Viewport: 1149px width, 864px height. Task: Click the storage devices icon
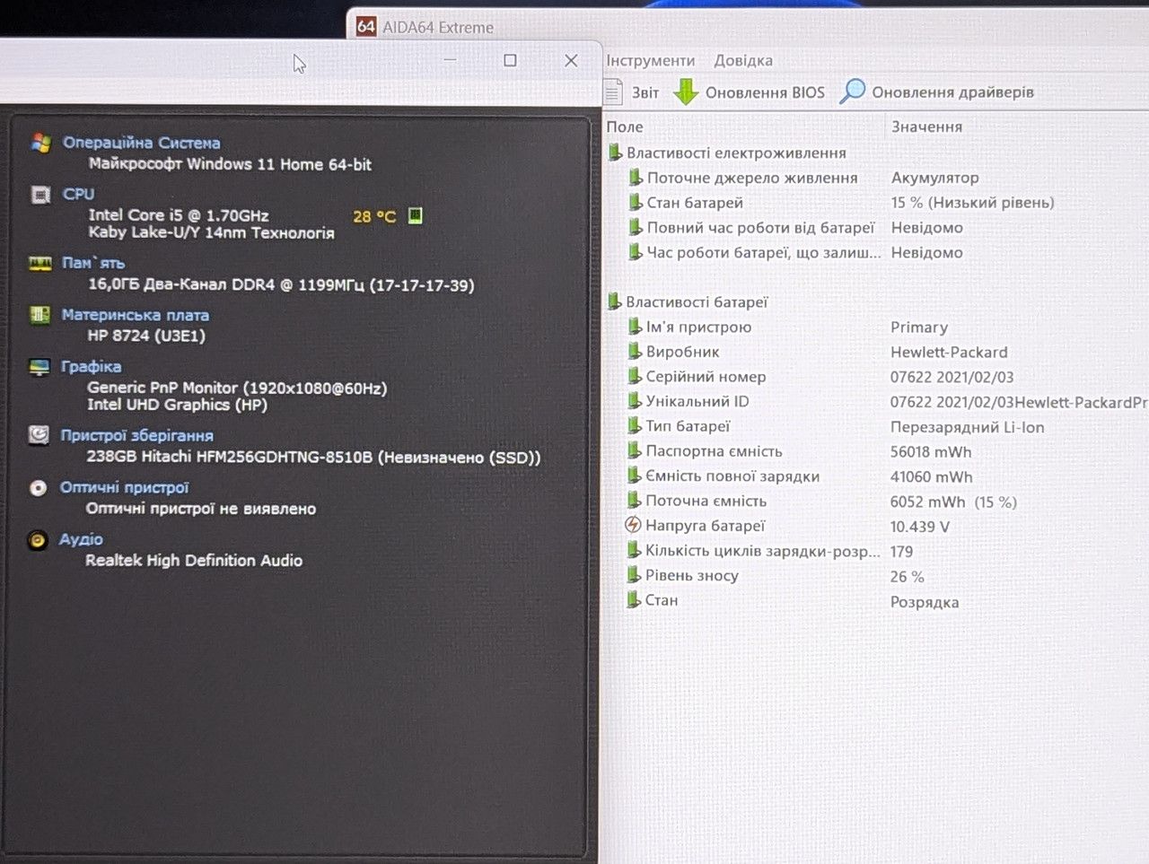coord(39,435)
